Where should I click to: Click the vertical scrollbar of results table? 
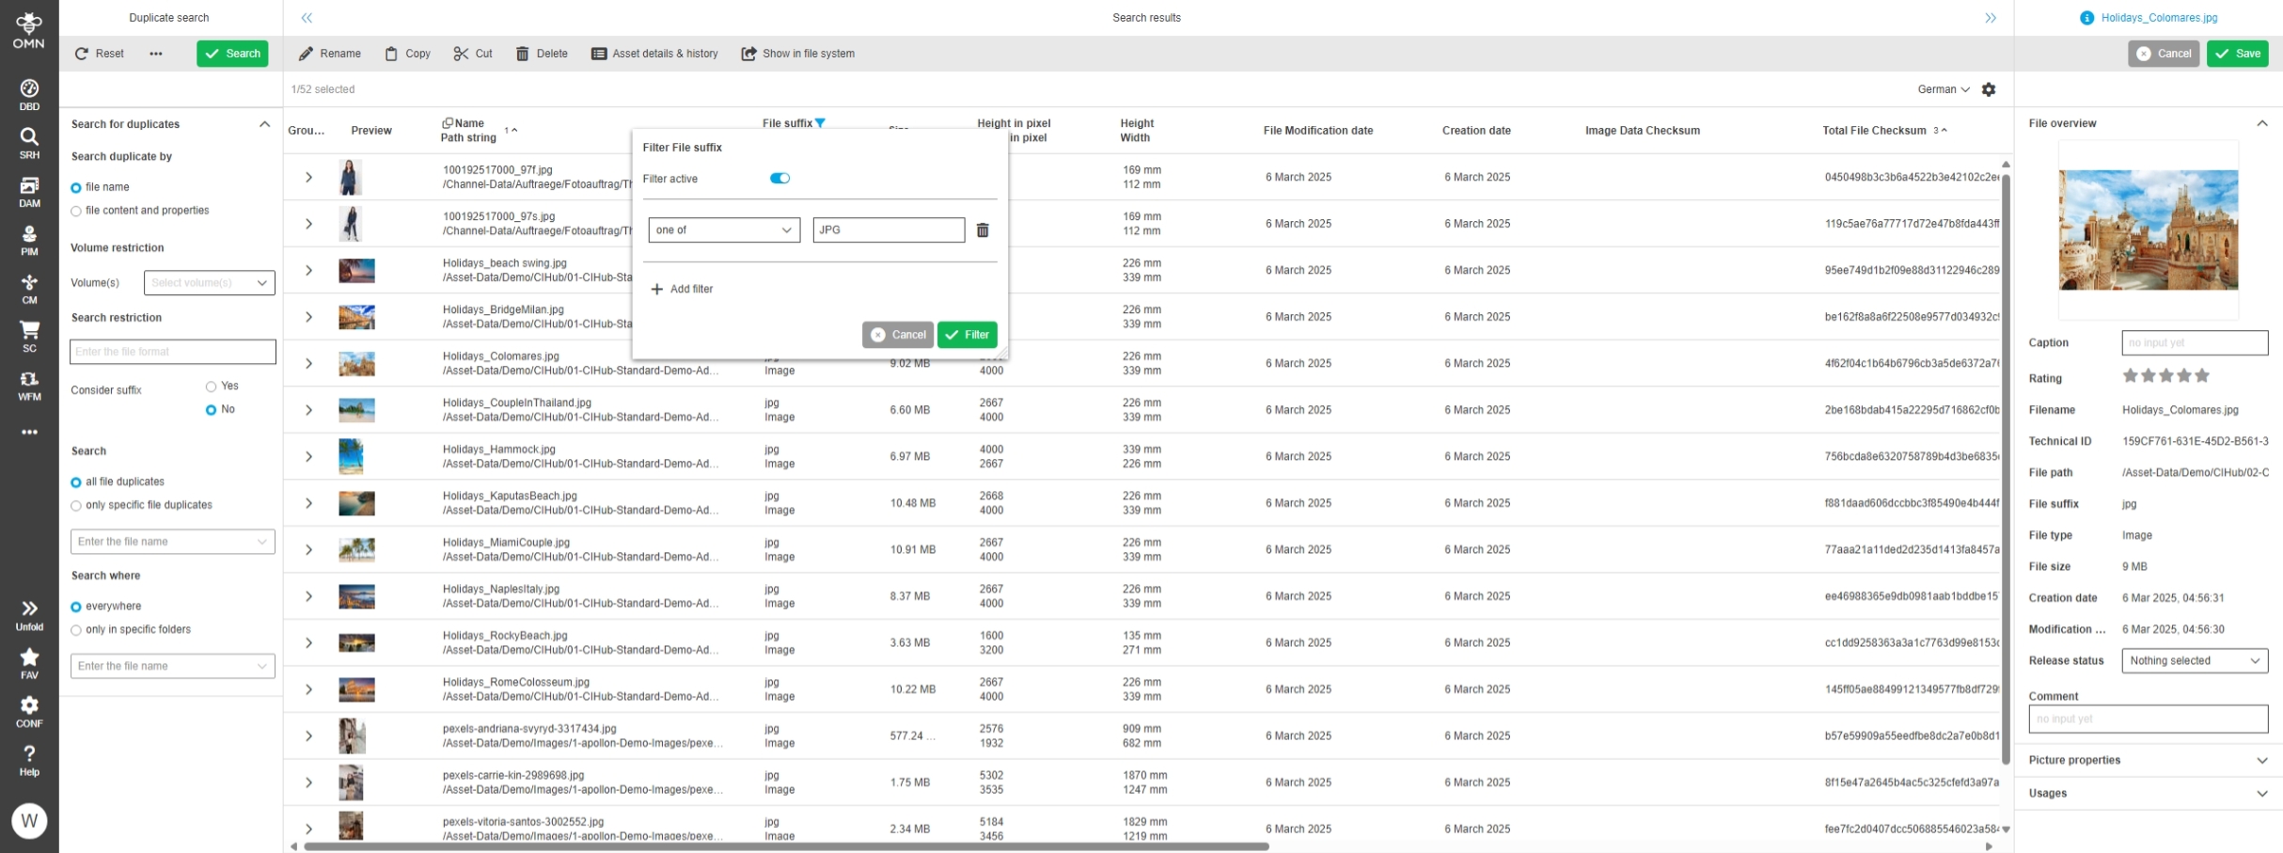[x=2006, y=470]
